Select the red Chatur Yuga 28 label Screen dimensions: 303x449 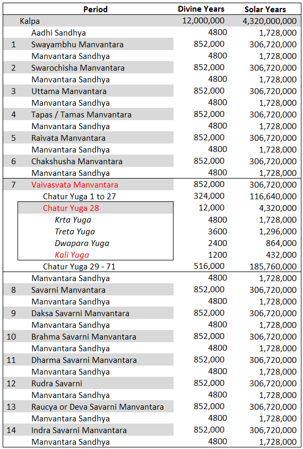tap(71, 208)
